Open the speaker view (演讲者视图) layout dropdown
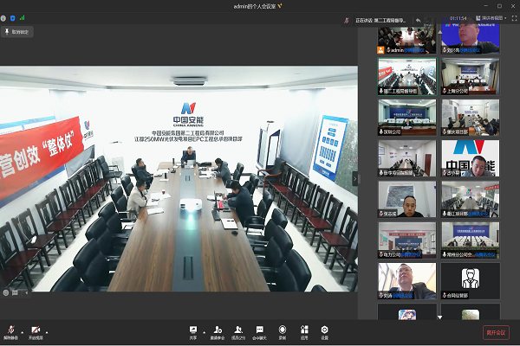The width and height of the screenshot is (520, 346). click(x=491, y=18)
